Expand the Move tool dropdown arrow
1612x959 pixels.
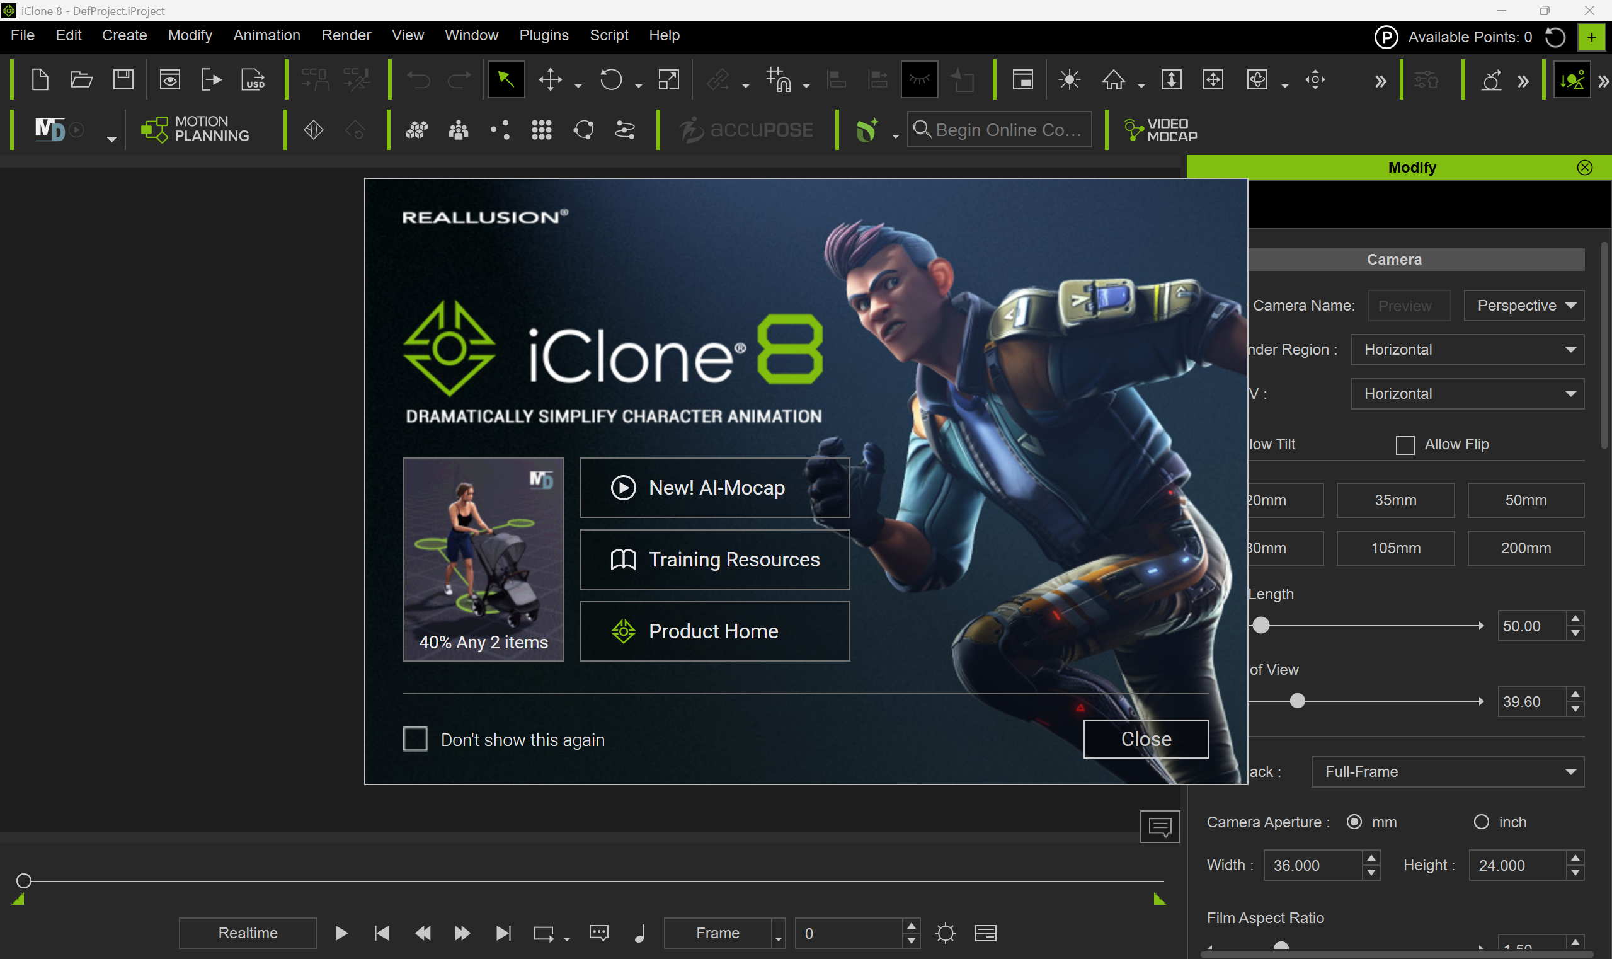click(x=578, y=85)
